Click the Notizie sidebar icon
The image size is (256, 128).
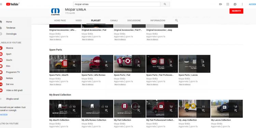point(1,78)
